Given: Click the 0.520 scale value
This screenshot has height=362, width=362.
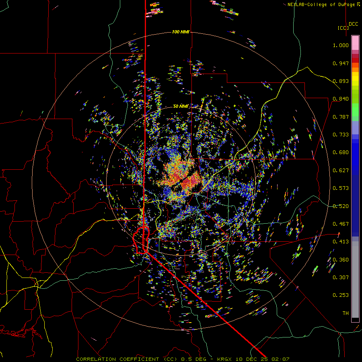Looking at the screenshot, I should coord(341,206).
